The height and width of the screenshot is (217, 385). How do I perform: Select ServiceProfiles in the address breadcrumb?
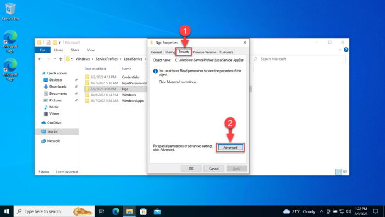click(107, 59)
